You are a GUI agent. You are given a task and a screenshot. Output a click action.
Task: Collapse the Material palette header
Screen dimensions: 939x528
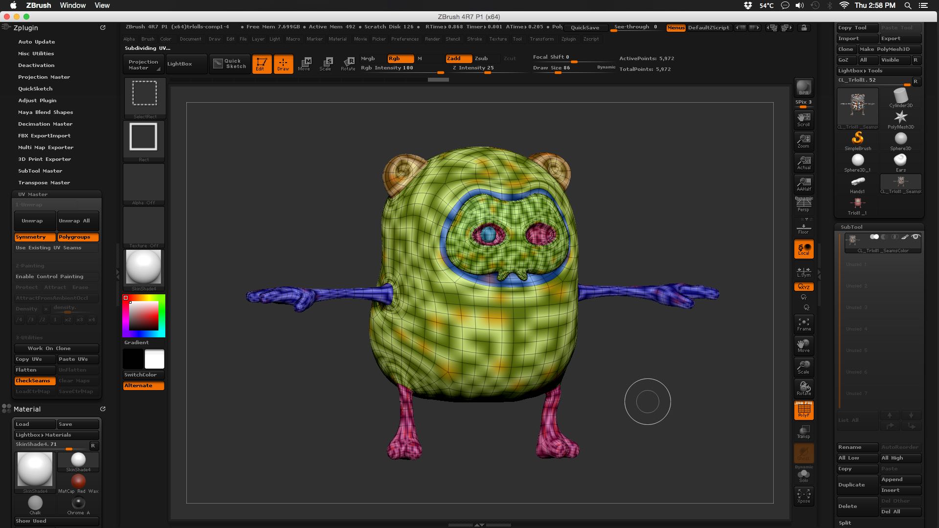pos(27,409)
